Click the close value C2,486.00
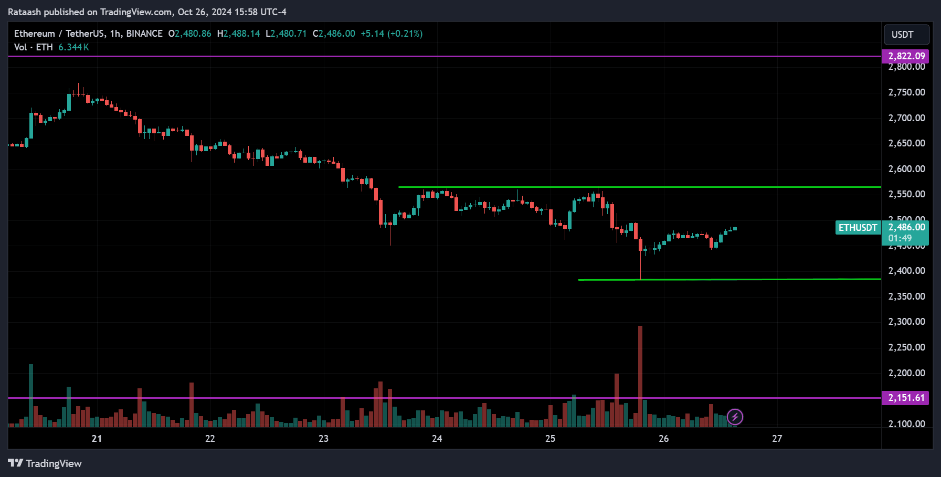 tap(334, 34)
